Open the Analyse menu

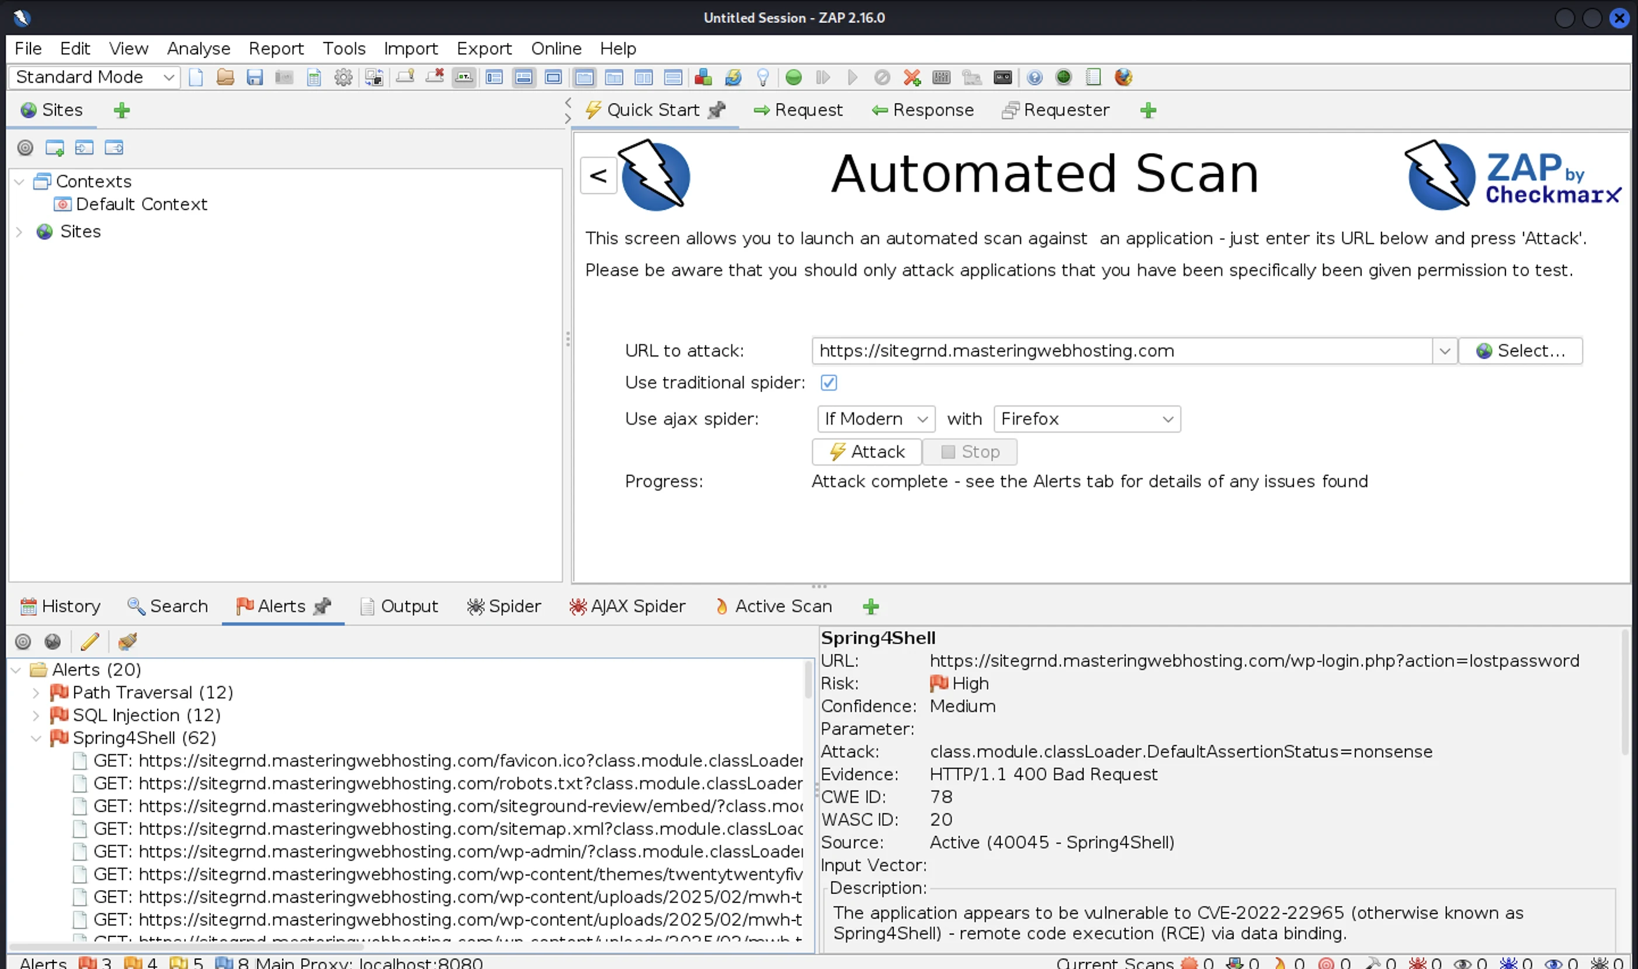point(198,49)
